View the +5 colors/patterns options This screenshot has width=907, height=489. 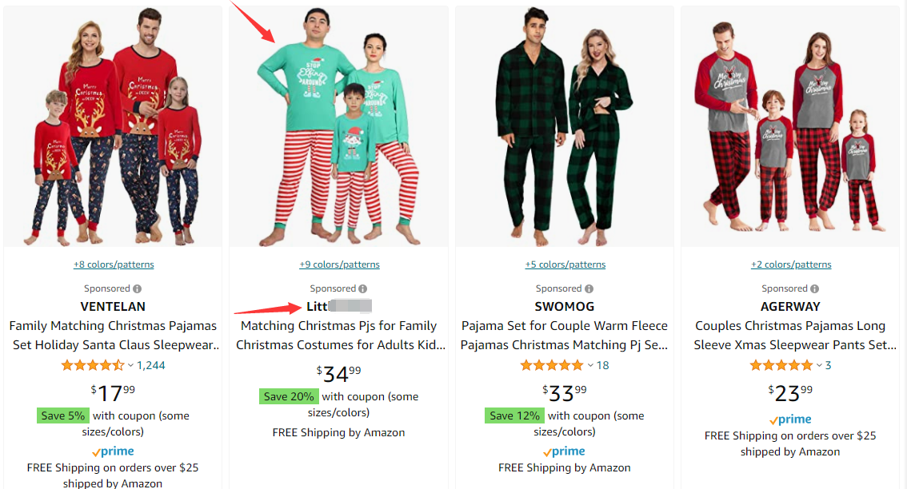[x=565, y=264]
